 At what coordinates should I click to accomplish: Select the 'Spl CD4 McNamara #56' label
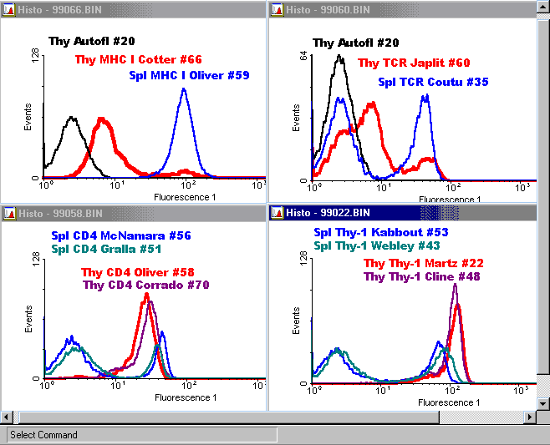[x=121, y=235]
